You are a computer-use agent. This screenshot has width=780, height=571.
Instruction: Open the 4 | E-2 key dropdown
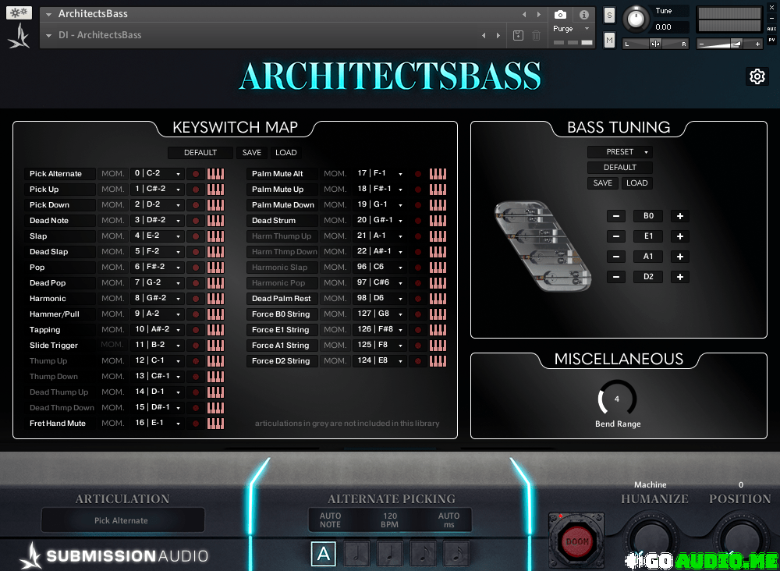point(158,236)
